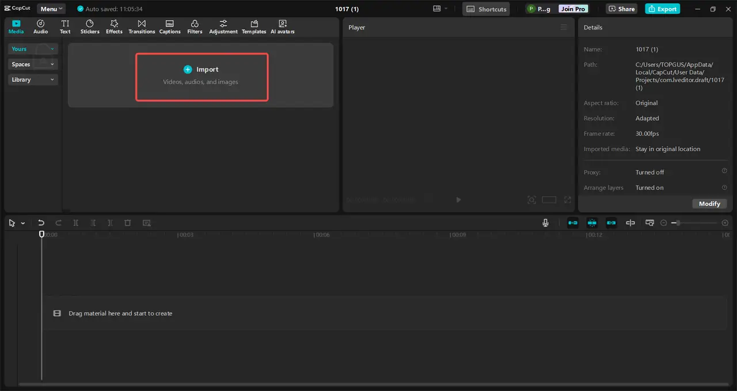Viewport: 737px width, 391px height.
Task: Split the clip with the split tool
Action: pyautogui.click(x=75, y=223)
